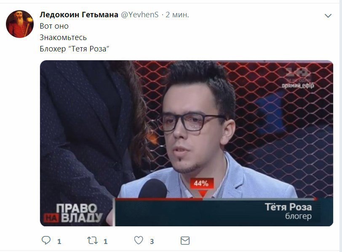Click the "Право на владу" logo in image
The width and height of the screenshot is (342, 252).
click(73, 213)
